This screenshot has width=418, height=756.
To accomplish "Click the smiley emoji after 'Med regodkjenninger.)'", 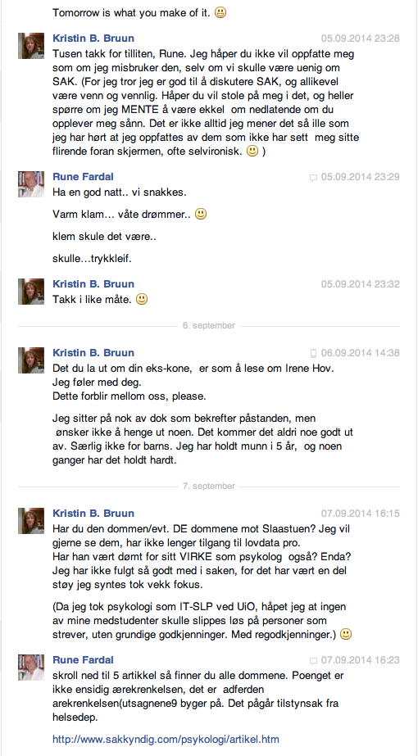I will 346,634.
